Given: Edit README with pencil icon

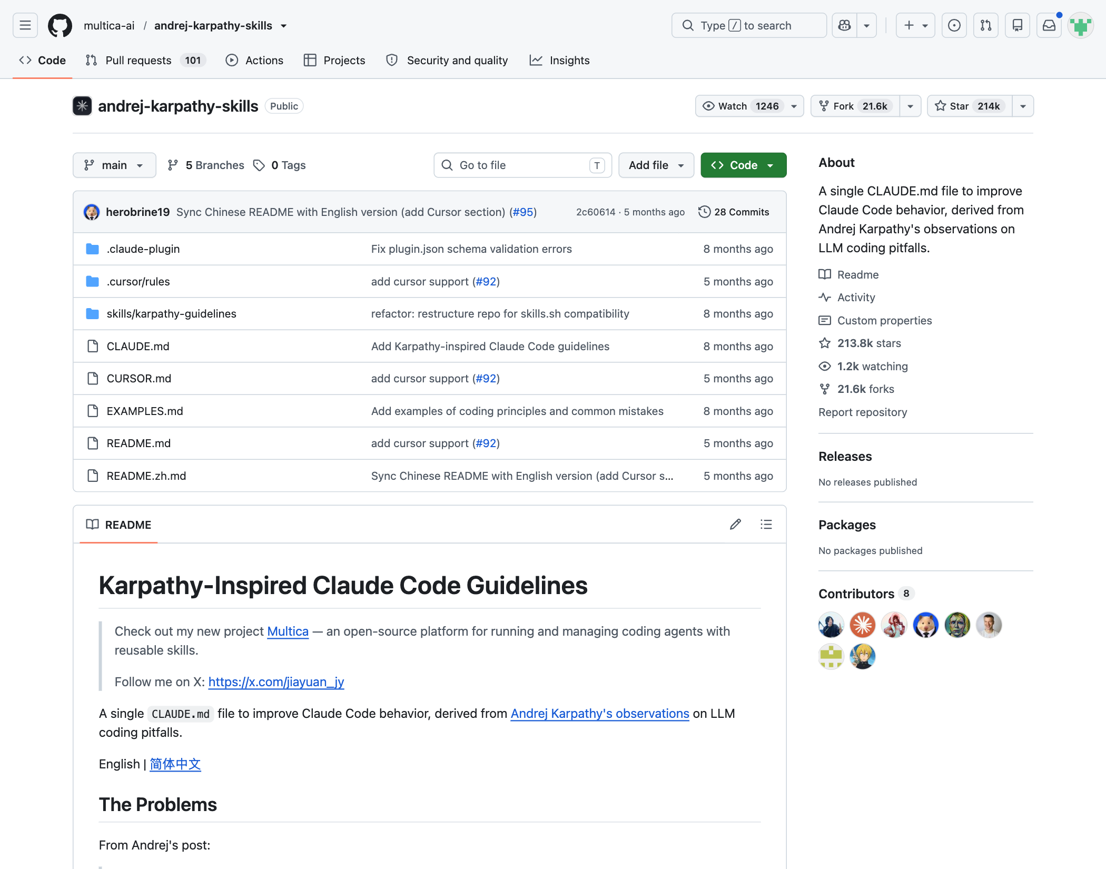Looking at the screenshot, I should click(736, 524).
